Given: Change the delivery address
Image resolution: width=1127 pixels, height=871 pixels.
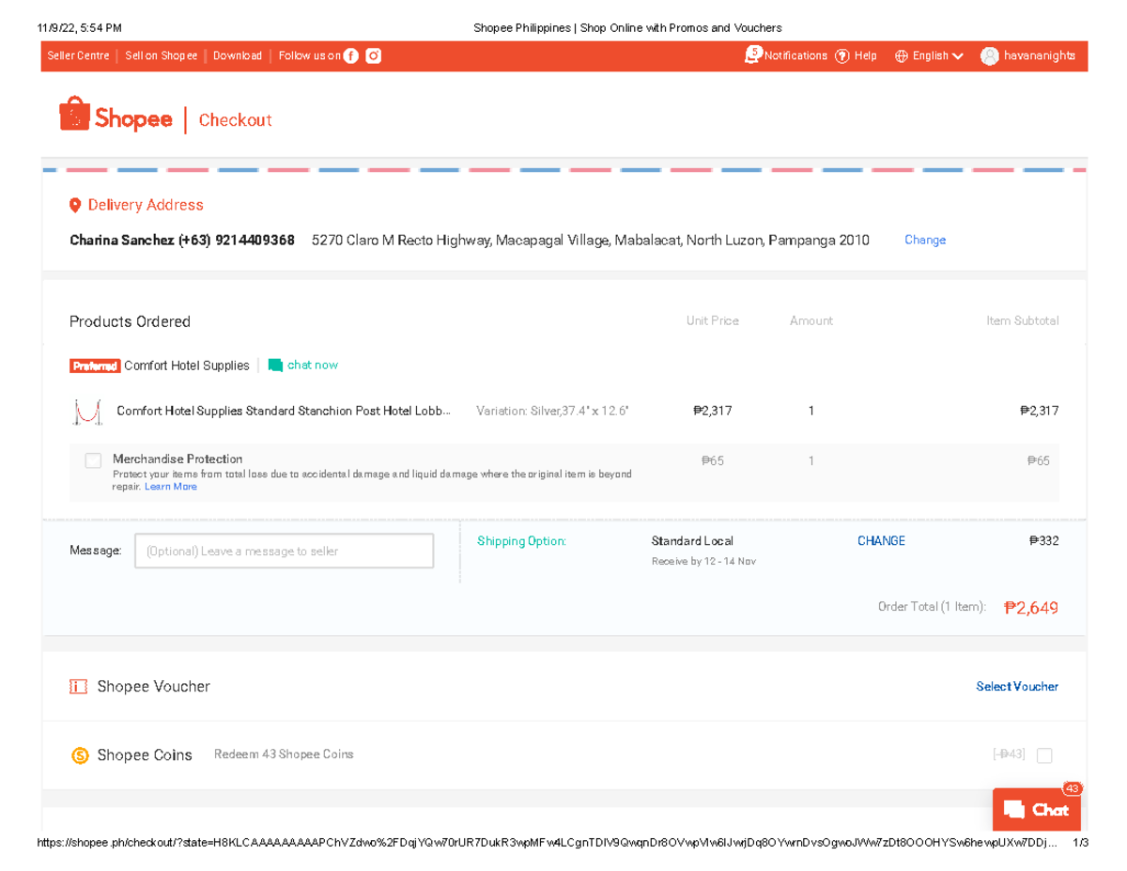Looking at the screenshot, I should (x=924, y=240).
